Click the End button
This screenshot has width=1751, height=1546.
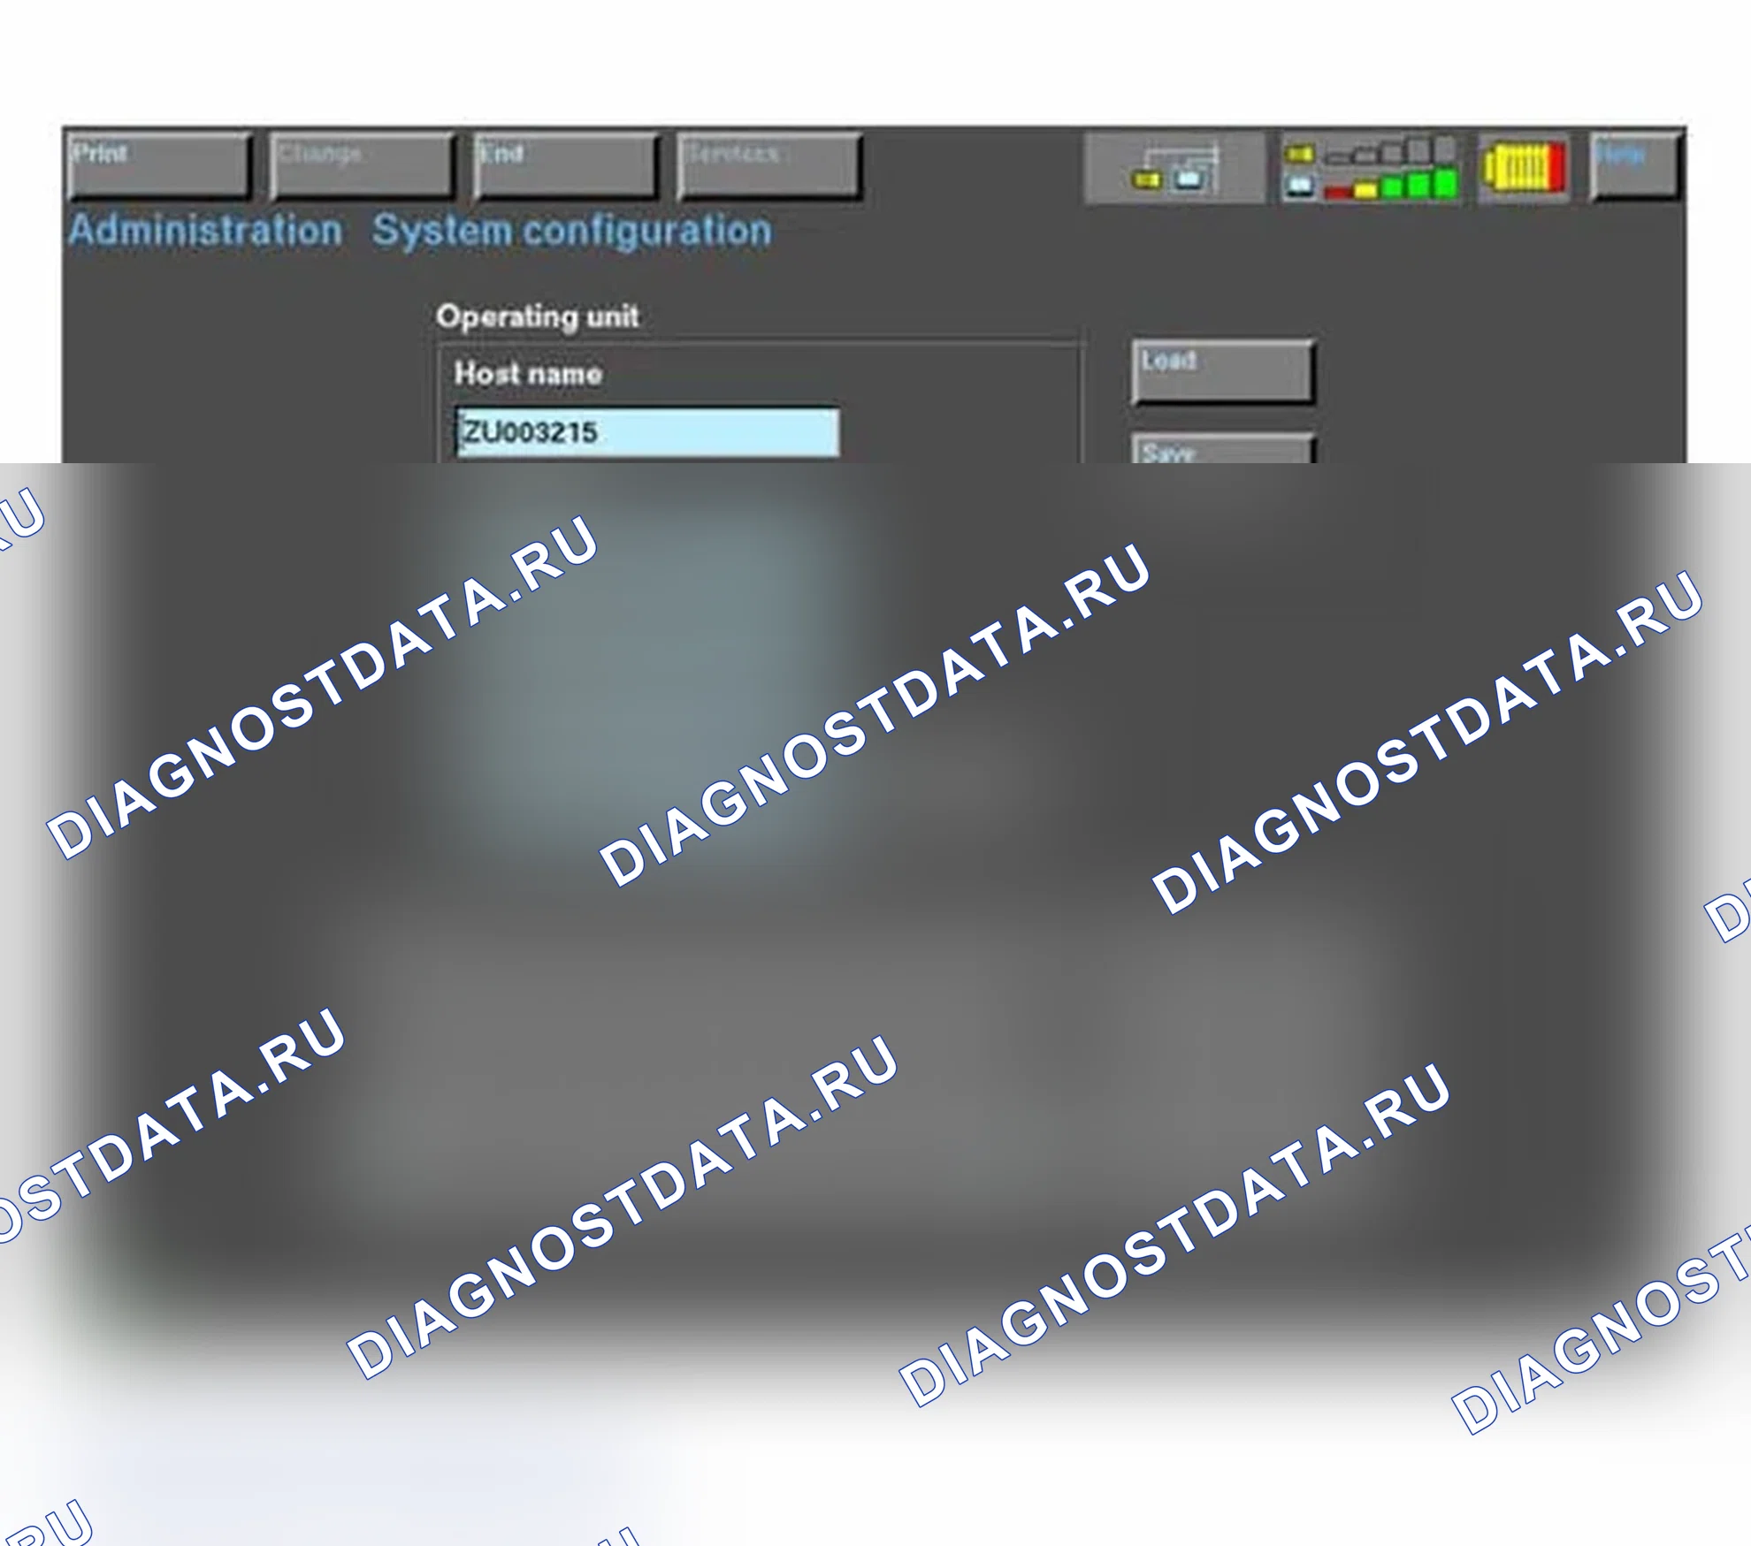(x=566, y=166)
